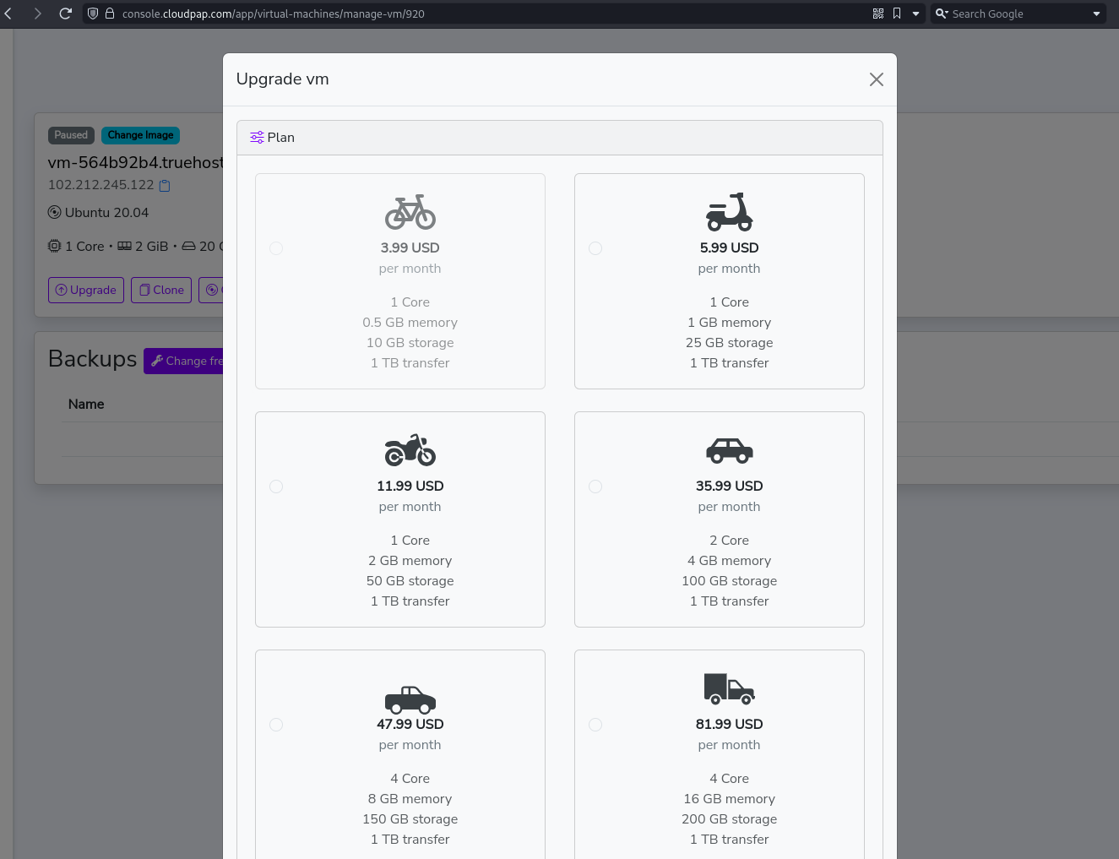Screen dimensions: 1119x859
Task: Click the truck icon on the 81.99 USD plan
Action: click(729, 688)
